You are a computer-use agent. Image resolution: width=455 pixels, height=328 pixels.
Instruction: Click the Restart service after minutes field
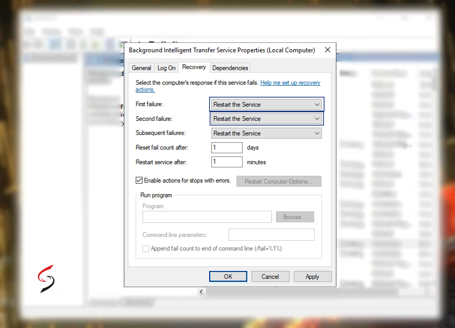pos(226,162)
